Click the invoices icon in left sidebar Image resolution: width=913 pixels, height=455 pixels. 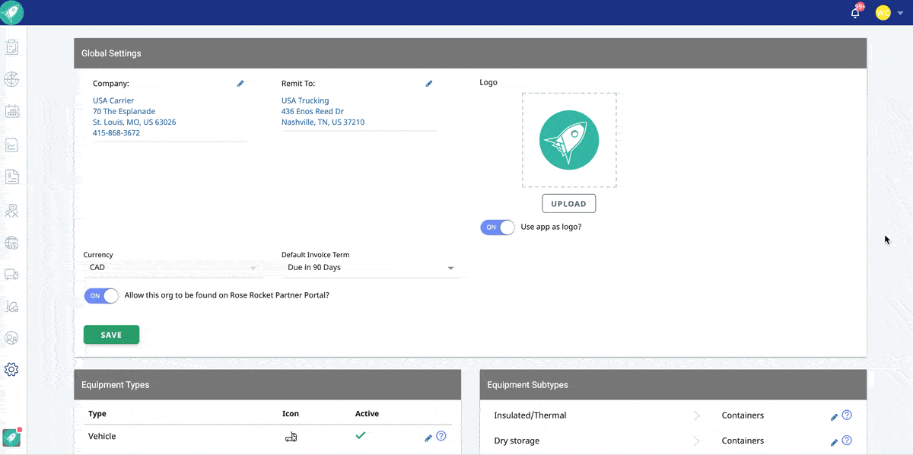pyautogui.click(x=11, y=177)
